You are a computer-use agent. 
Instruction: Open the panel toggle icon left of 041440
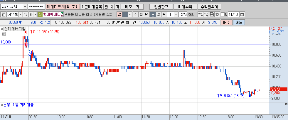pyautogui.click(x=3, y=14)
